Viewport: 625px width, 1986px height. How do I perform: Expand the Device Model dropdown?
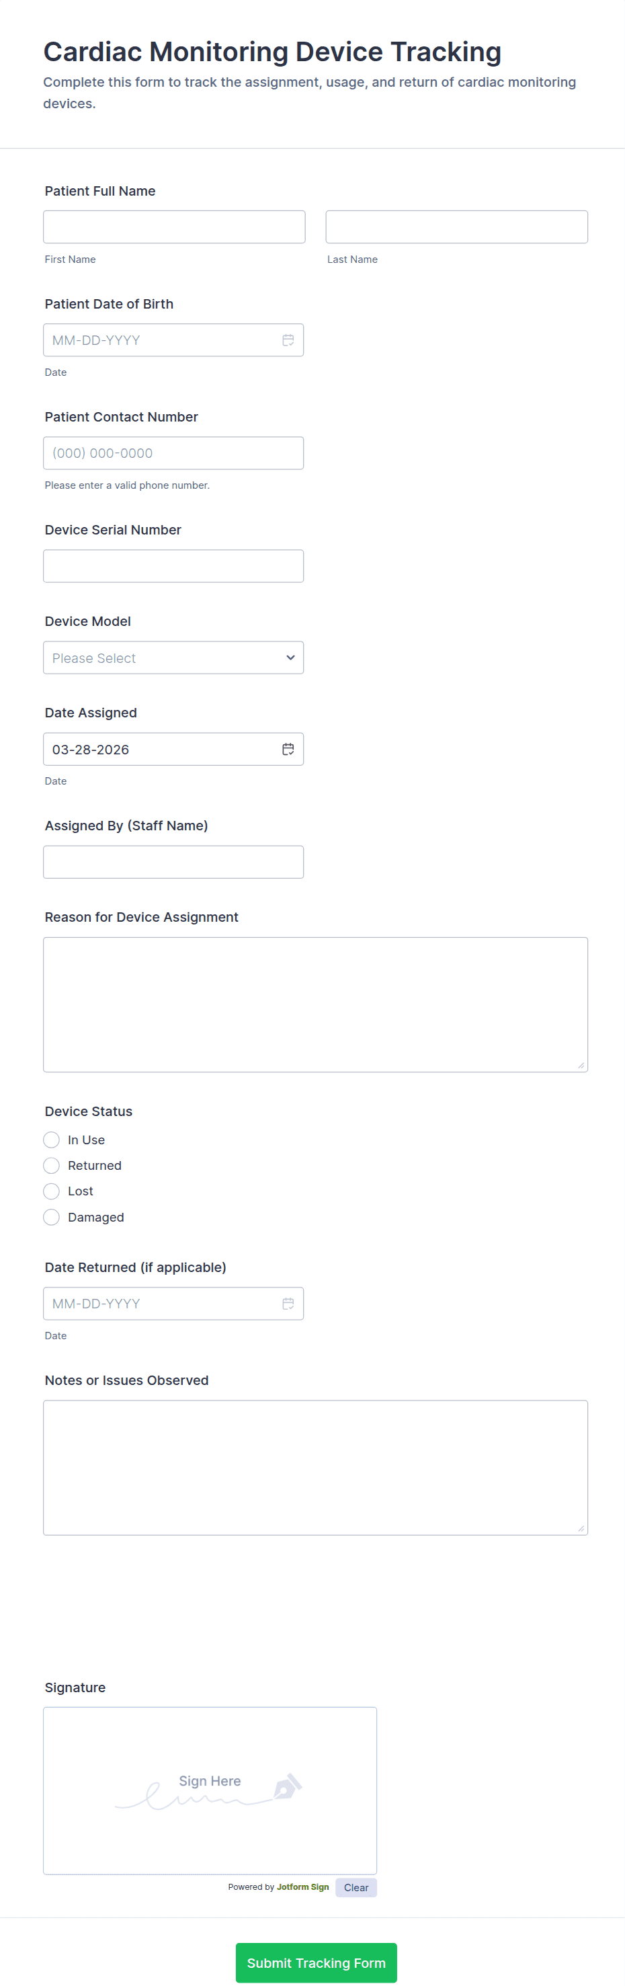click(x=173, y=658)
